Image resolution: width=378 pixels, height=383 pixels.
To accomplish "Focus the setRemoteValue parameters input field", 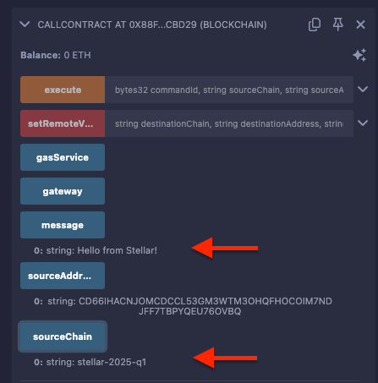I will point(229,123).
